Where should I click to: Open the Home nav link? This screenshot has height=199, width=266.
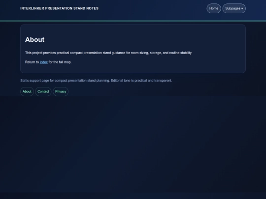[214, 8]
